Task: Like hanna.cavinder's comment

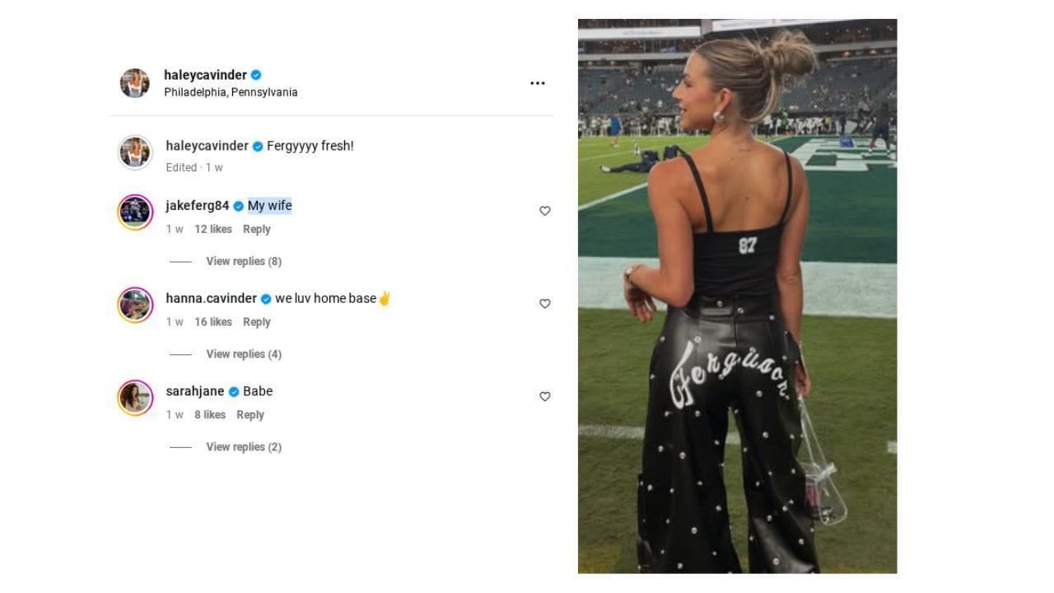Action: pyautogui.click(x=544, y=303)
